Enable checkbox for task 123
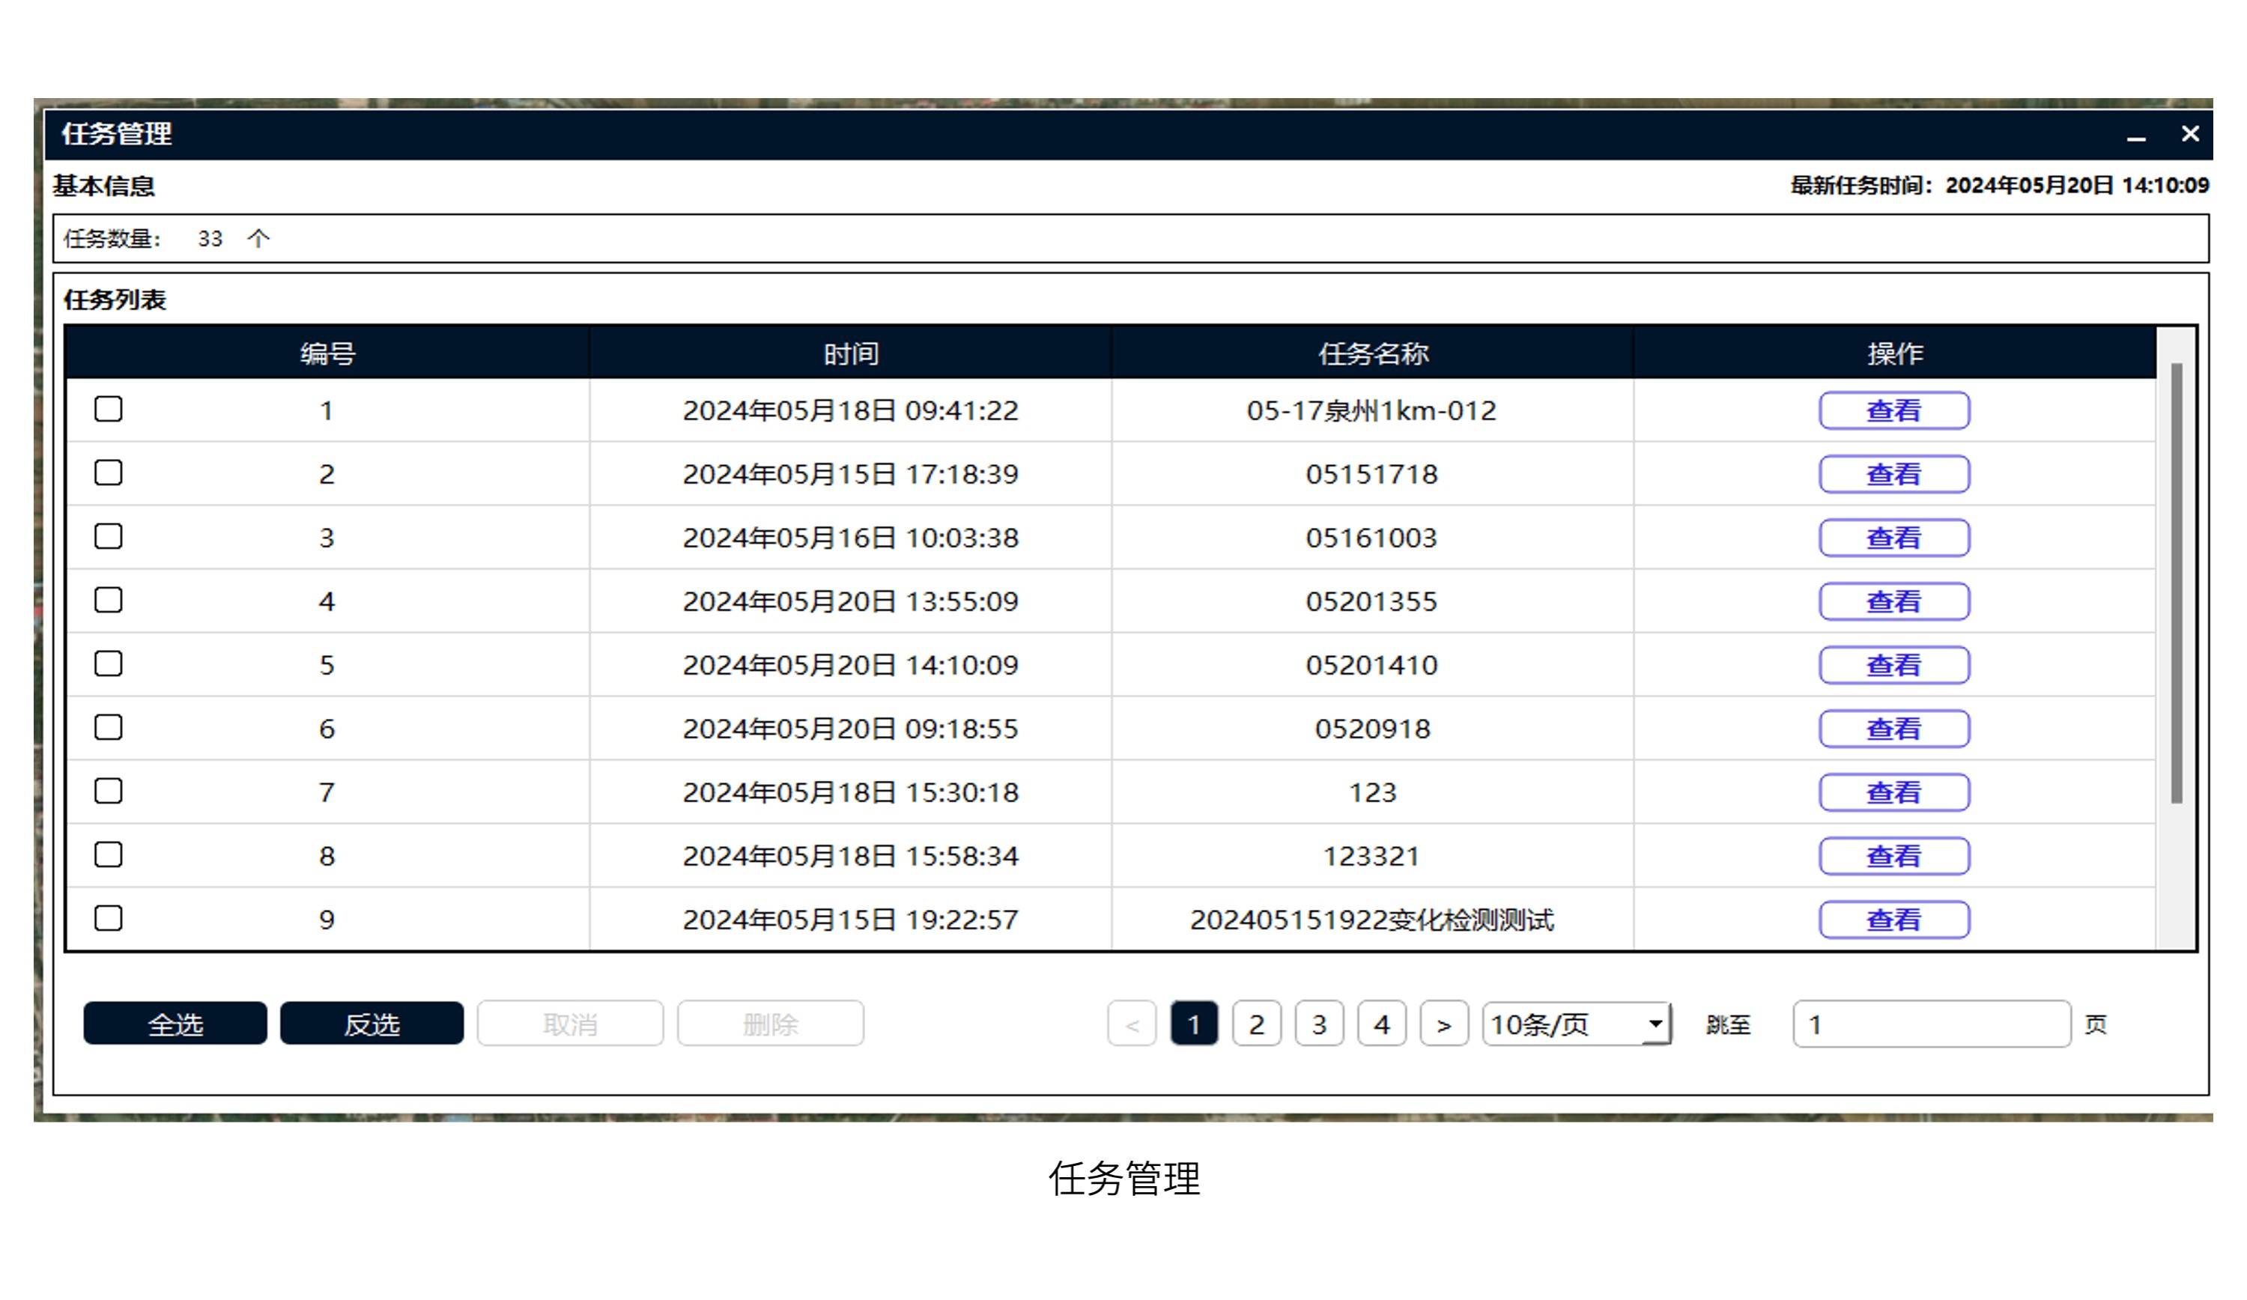The width and height of the screenshot is (2247, 1300). 109,791
